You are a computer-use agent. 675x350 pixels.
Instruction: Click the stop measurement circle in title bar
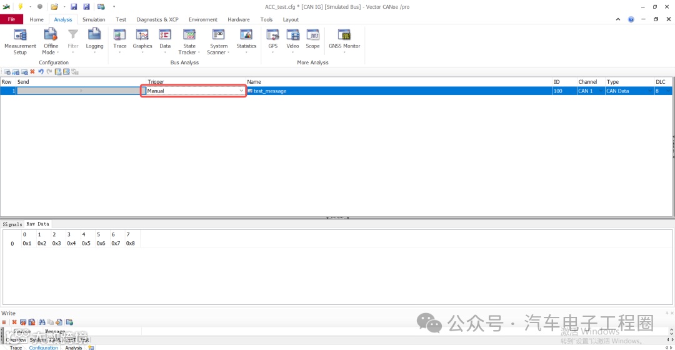pyautogui.click(x=39, y=6)
